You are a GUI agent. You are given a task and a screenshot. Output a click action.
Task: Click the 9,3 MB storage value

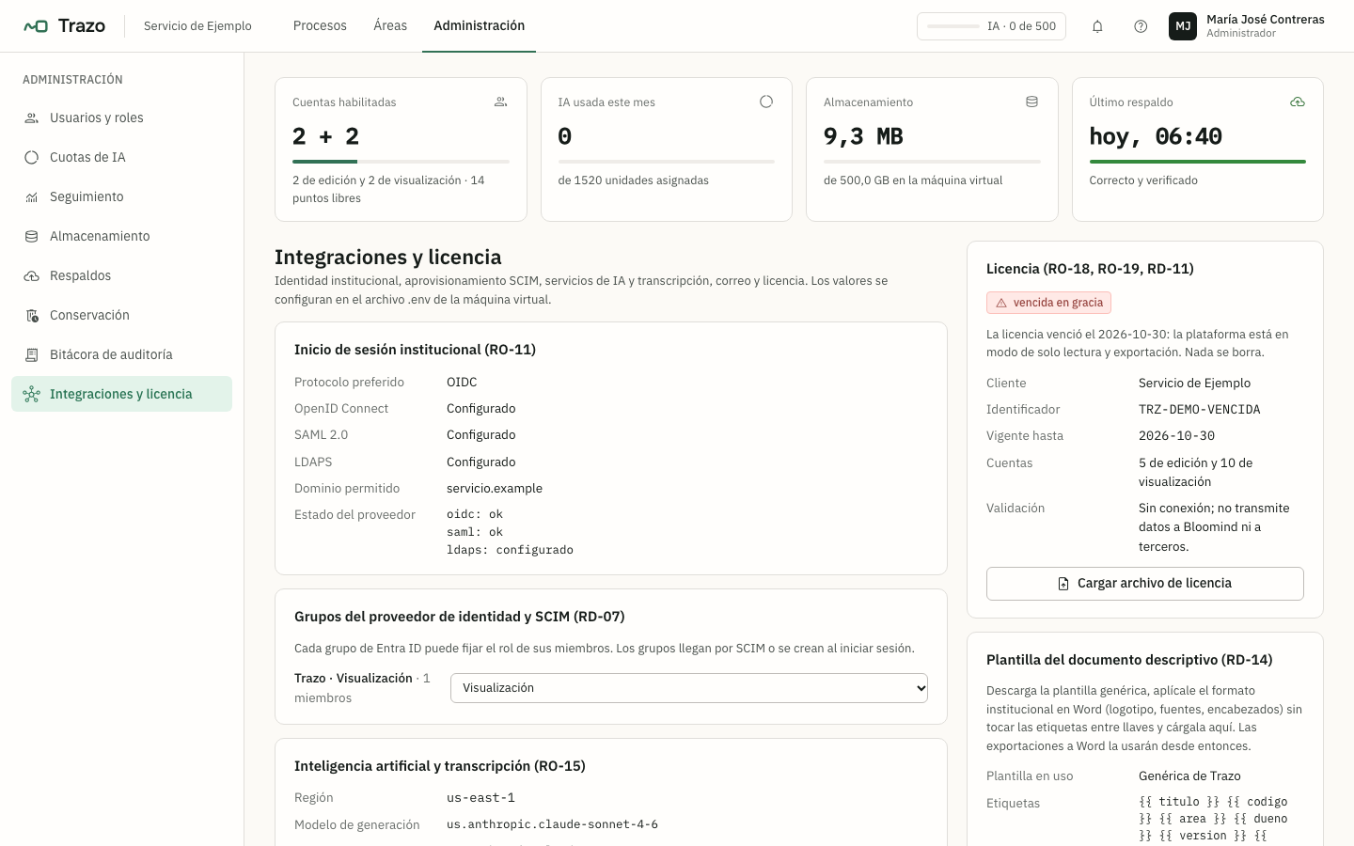[863, 136]
